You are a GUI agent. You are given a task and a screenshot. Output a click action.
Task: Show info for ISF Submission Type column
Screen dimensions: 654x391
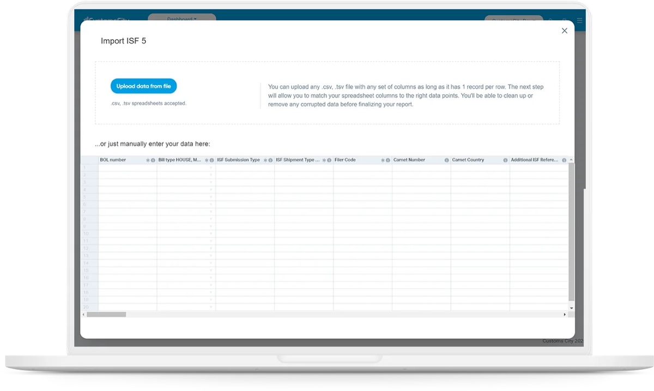[270, 160]
